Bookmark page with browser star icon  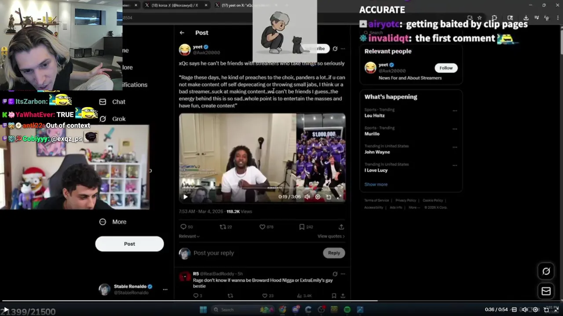coord(479,18)
